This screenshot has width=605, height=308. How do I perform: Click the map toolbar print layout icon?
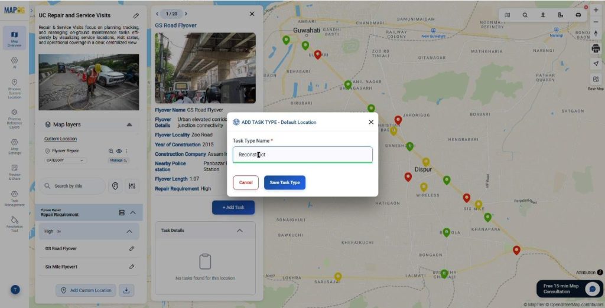pos(578,15)
